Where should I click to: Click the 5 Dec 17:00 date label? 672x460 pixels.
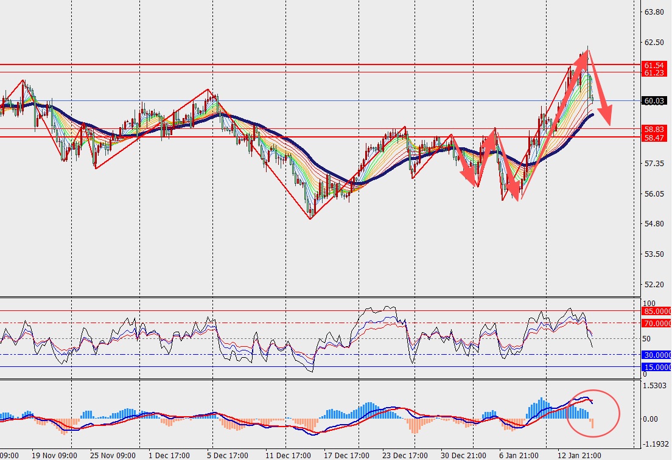click(x=226, y=455)
